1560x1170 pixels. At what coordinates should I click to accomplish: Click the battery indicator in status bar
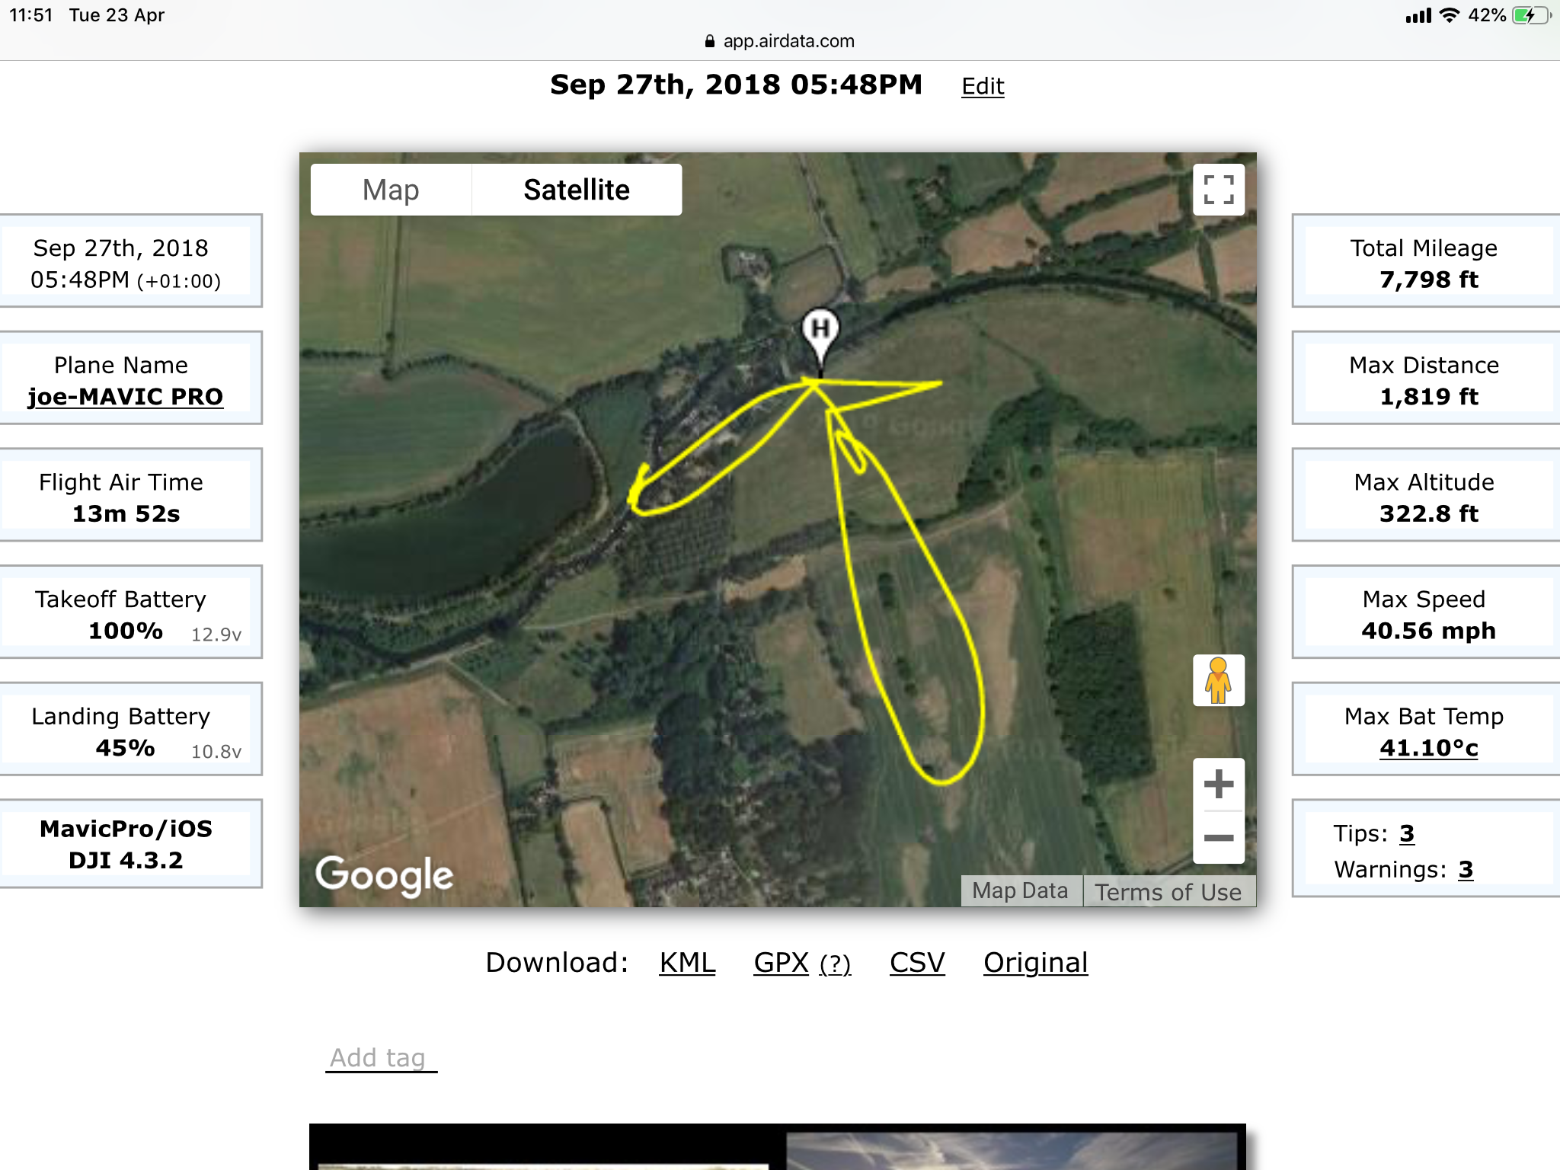coord(1531,15)
